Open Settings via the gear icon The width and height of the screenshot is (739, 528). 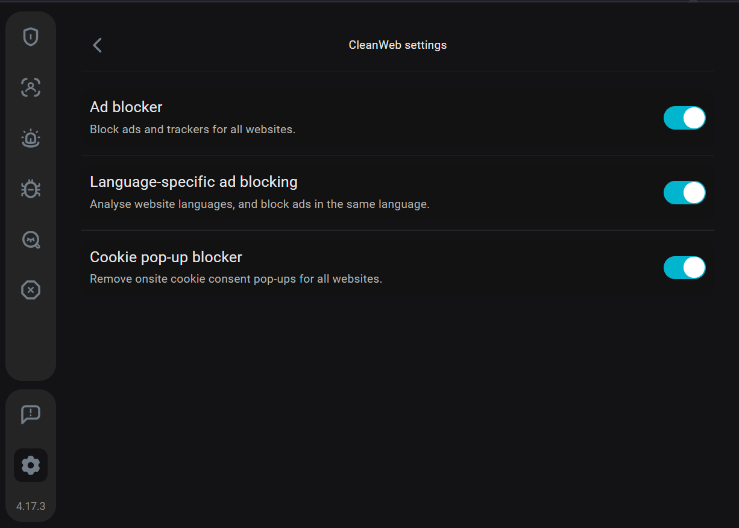click(31, 465)
